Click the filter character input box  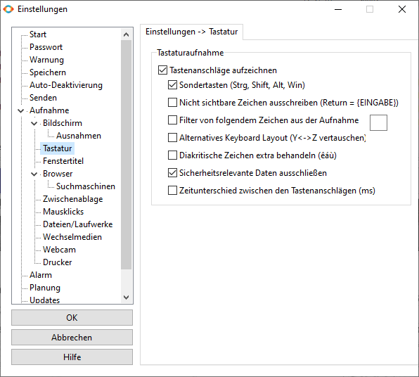[378, 122]
